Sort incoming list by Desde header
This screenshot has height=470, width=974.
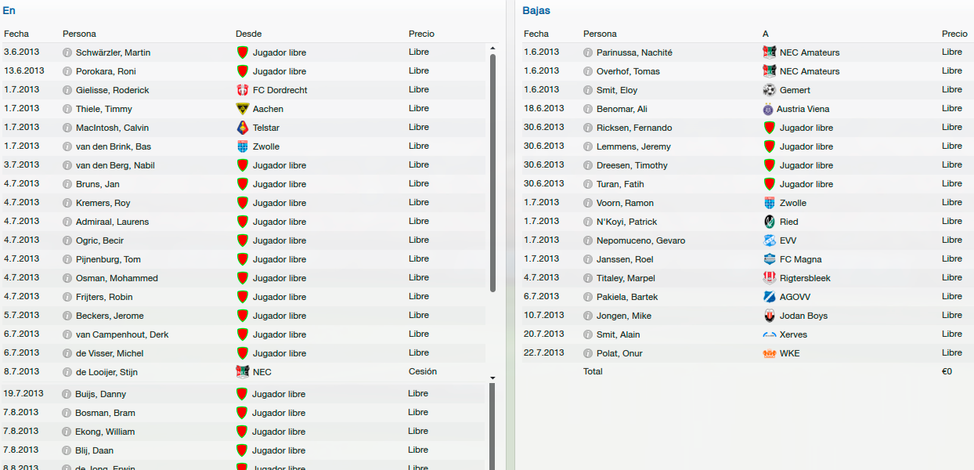coord(248,34)
